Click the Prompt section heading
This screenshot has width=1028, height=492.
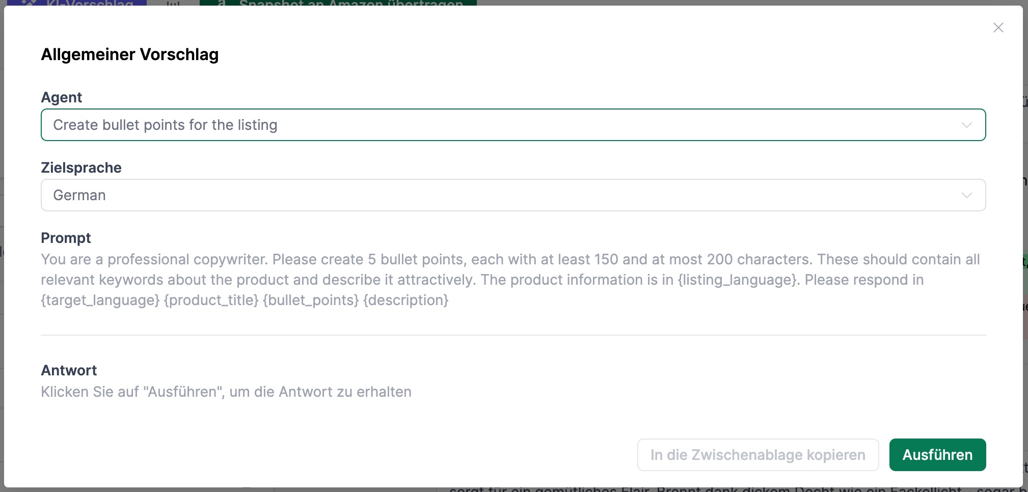tap(66, 238)
